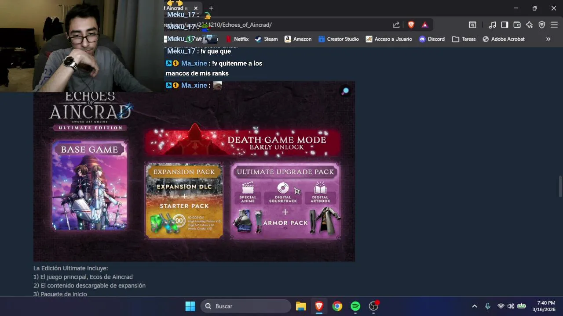Open Brave Shields lion icon
563x316 pixels.
point(411,25)
